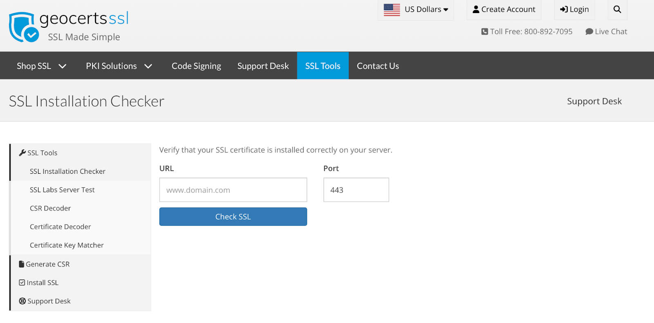Click the Check SSL button
654x323 pixels.
tap(233, 217)
